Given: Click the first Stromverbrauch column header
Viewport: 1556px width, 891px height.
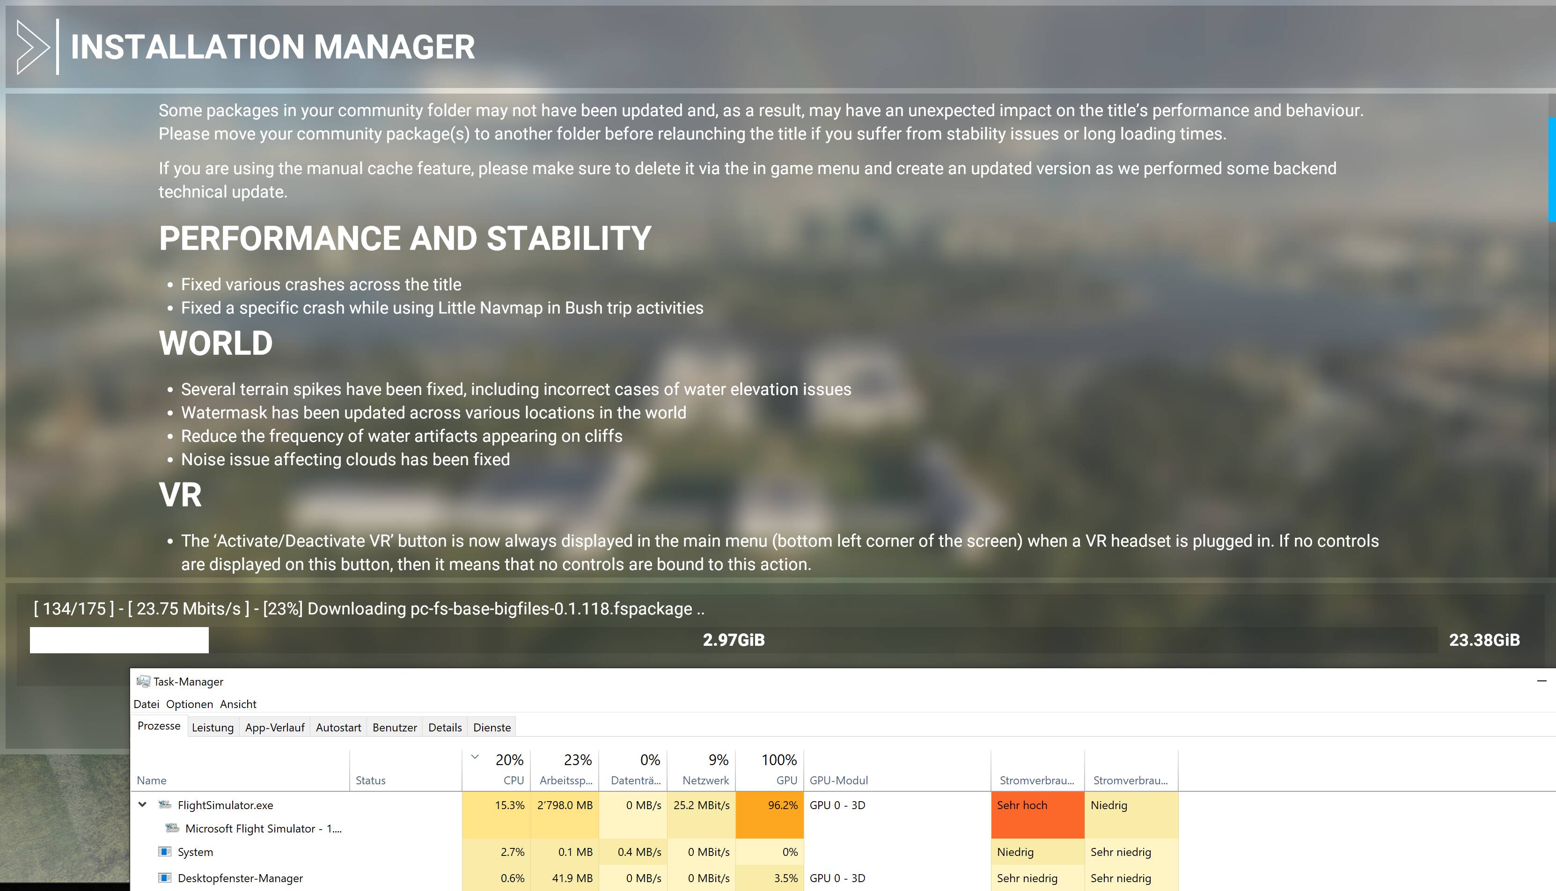Looking at the screenshot, I should 1038,770.
